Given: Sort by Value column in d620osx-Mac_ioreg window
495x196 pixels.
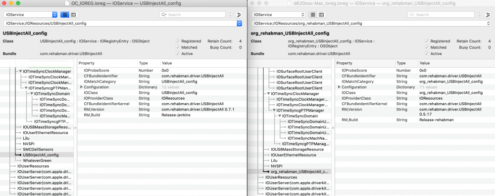Looking at the screenshot, I should (x=456, y=63).
